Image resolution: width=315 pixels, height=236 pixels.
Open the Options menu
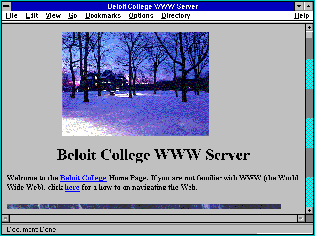point(141,15)
